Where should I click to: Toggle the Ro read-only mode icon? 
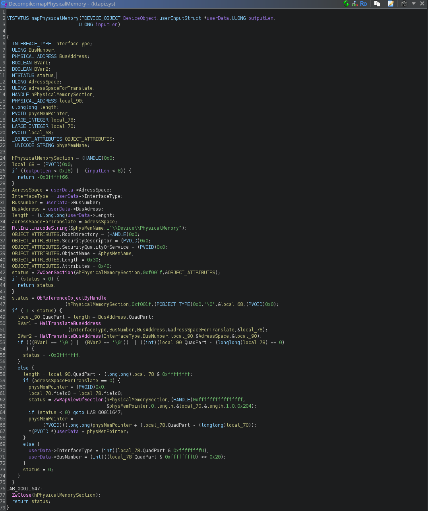(364, 4)
